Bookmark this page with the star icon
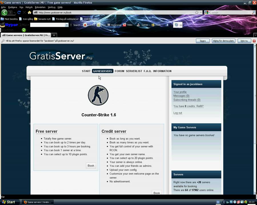 [197, 13]
